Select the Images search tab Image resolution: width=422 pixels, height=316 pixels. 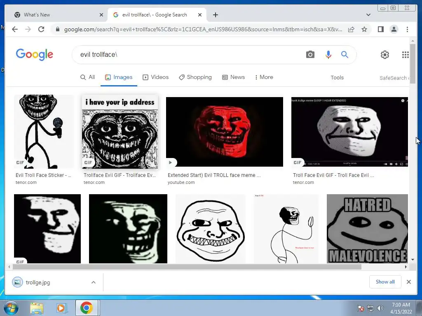tap(119, 77)
